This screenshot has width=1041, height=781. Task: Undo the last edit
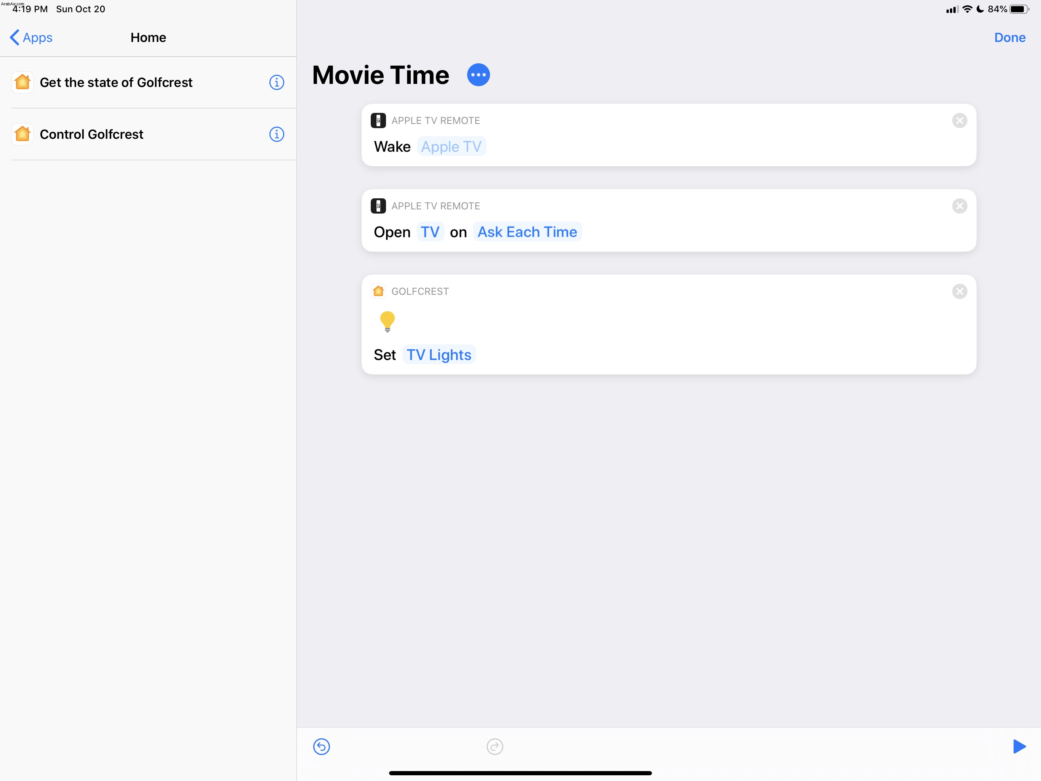coord(322,746)
